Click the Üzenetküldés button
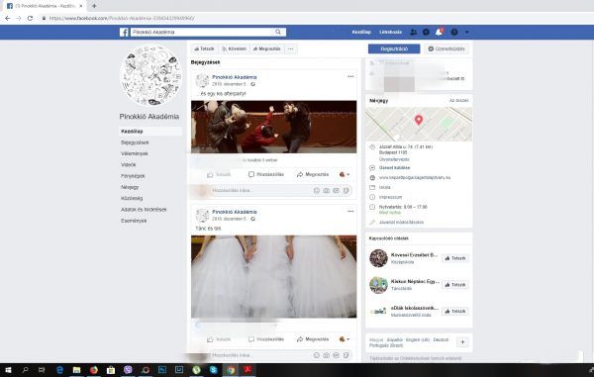Image resolution: width=594 pixels, height=377 pixels. coord(446,48)
